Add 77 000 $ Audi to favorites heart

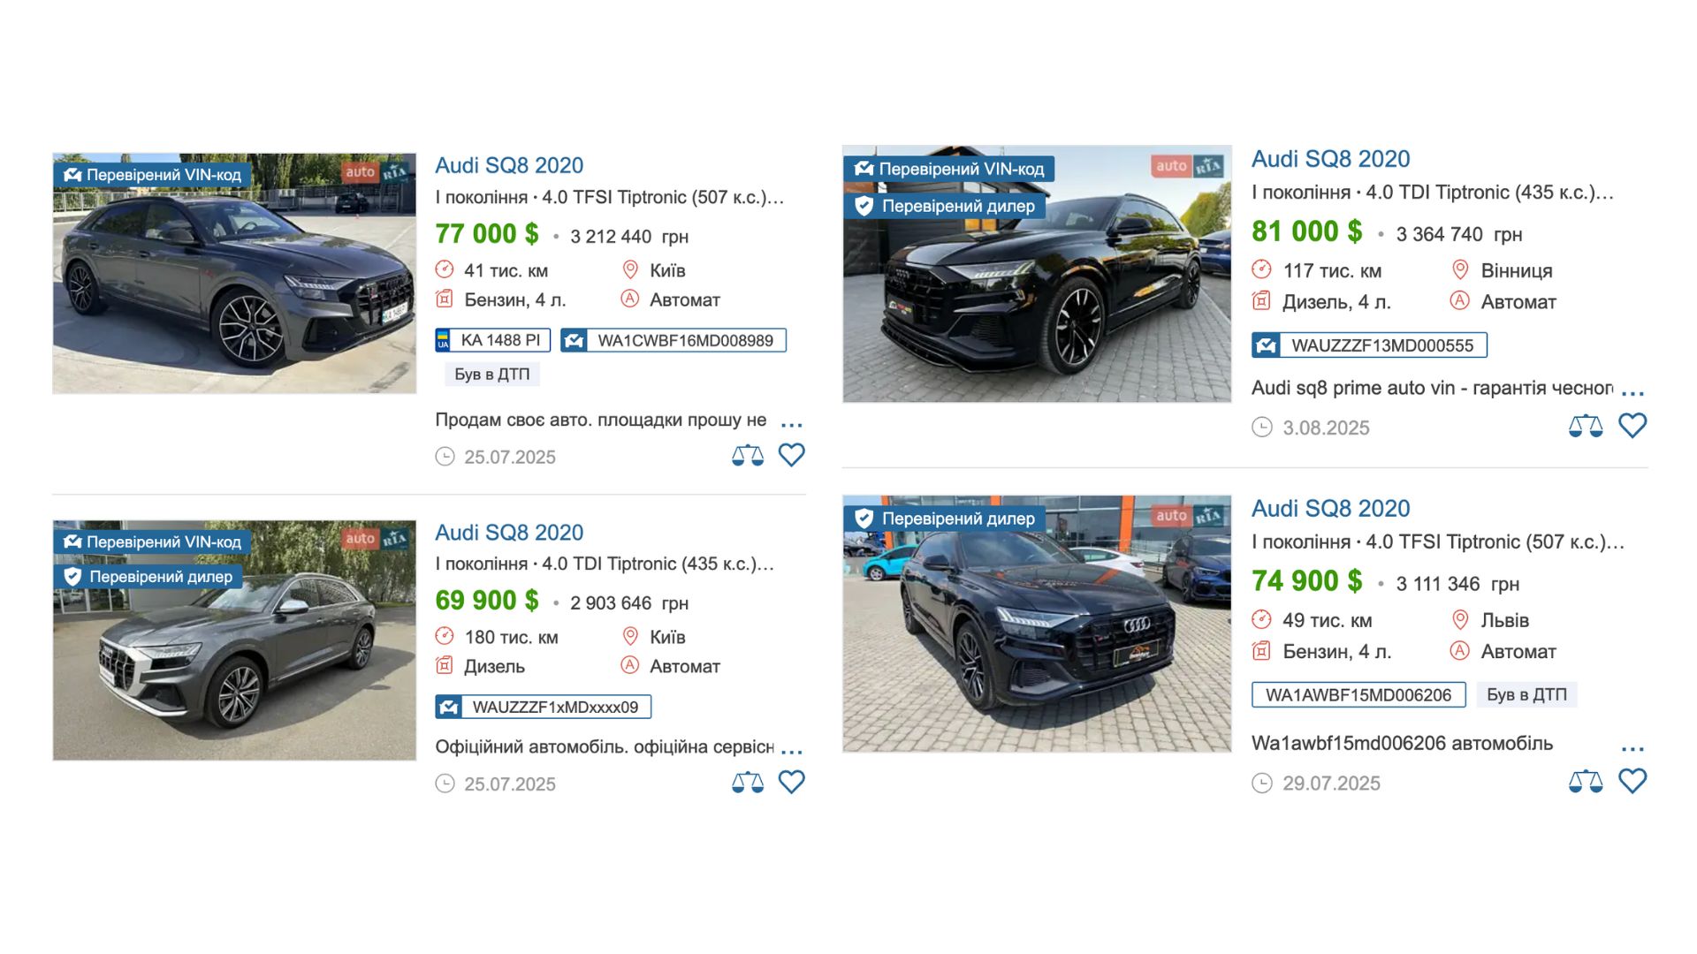pyautogui.click(x=791, y=455)
